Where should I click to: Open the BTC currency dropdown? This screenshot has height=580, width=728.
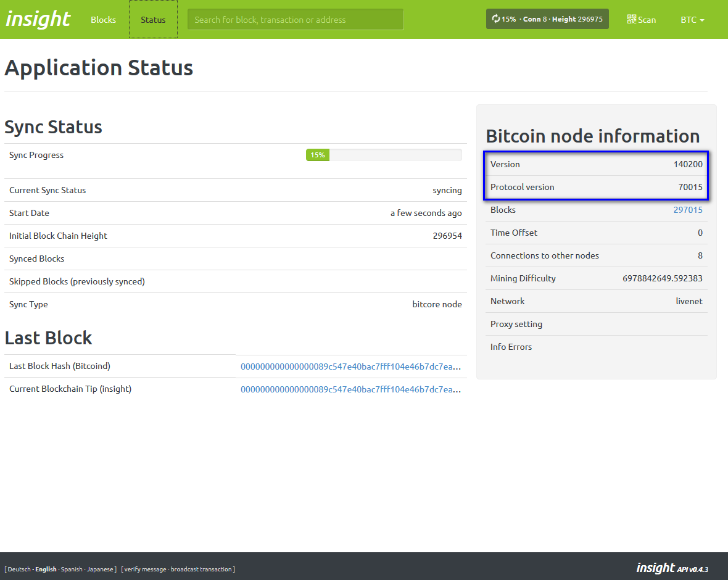[692, 19]
